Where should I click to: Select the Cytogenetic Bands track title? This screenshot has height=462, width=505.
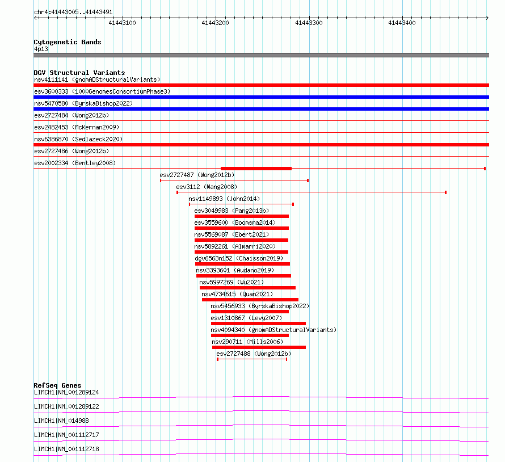68,42
